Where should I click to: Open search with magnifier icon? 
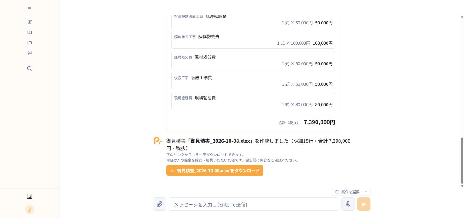[30, 68]
